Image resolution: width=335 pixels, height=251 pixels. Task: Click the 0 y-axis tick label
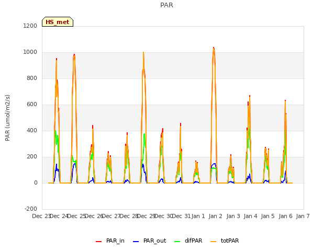[x=36, y=182]
